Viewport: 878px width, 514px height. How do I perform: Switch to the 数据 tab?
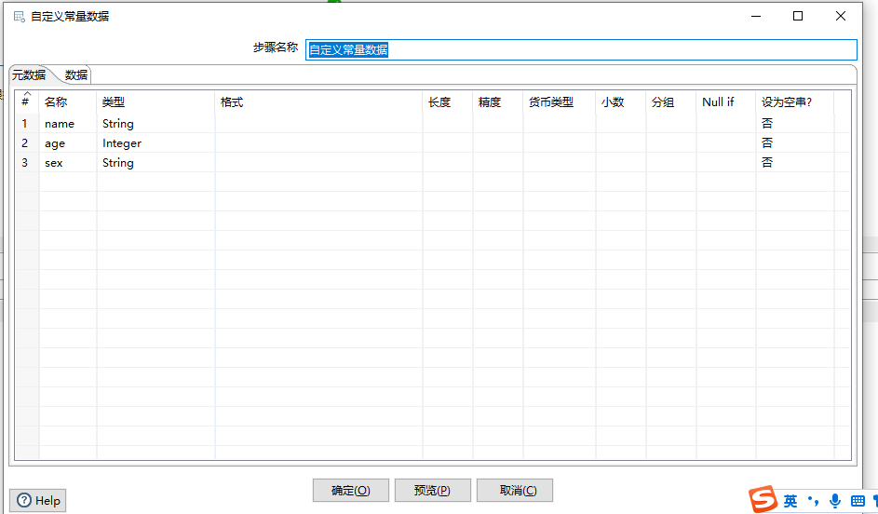[x=76, y=75]
